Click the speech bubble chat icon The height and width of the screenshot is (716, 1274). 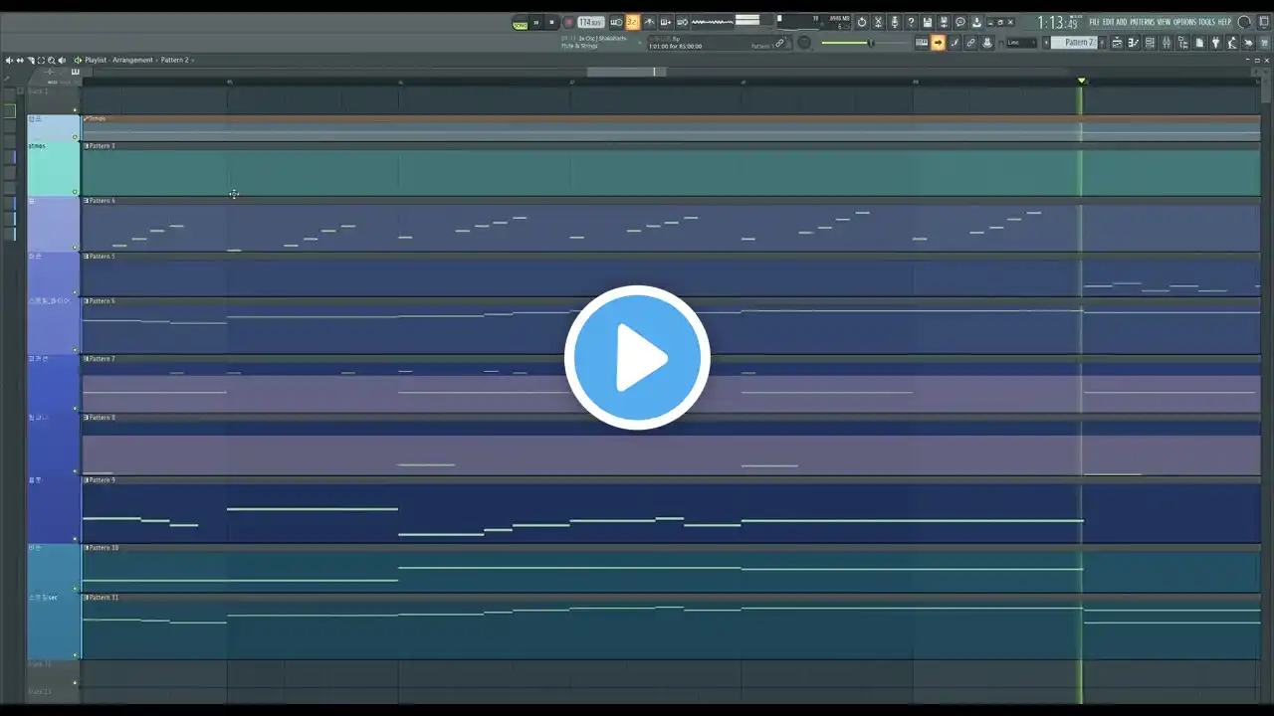point(959,22)
